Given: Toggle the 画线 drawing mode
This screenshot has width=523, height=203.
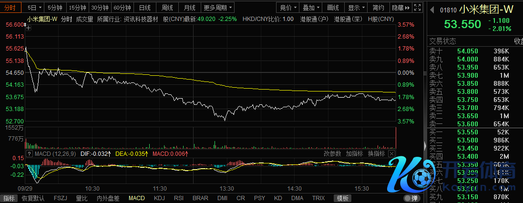Looking at the screenshot, I should tap(333, 8).
